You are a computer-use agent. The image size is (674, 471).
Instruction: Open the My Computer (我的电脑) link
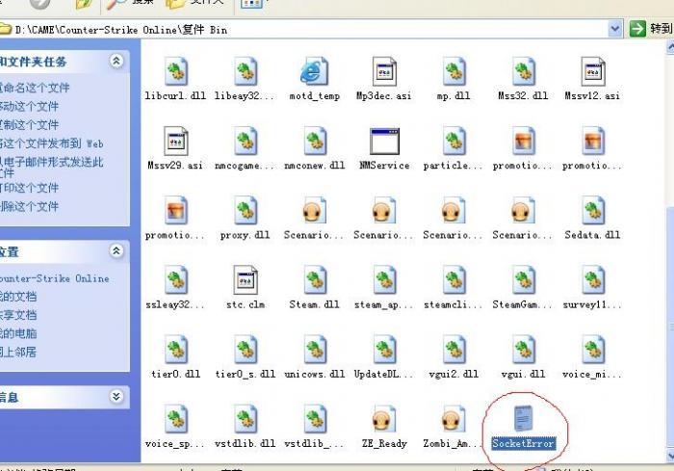click(x=18, y=333)
